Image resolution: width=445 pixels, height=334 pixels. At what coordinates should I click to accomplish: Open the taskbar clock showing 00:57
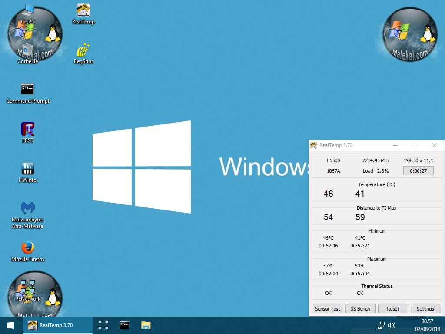coord(427,321)
